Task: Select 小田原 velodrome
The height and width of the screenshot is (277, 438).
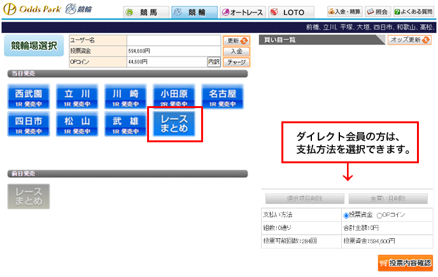Action: (x=174, y=95)
